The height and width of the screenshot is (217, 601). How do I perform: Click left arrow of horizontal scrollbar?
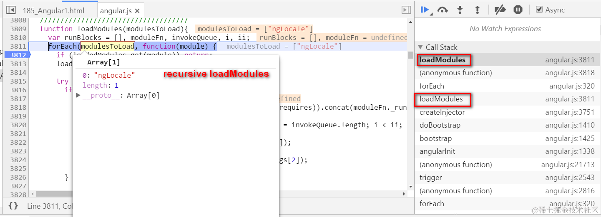pos(32,194)
